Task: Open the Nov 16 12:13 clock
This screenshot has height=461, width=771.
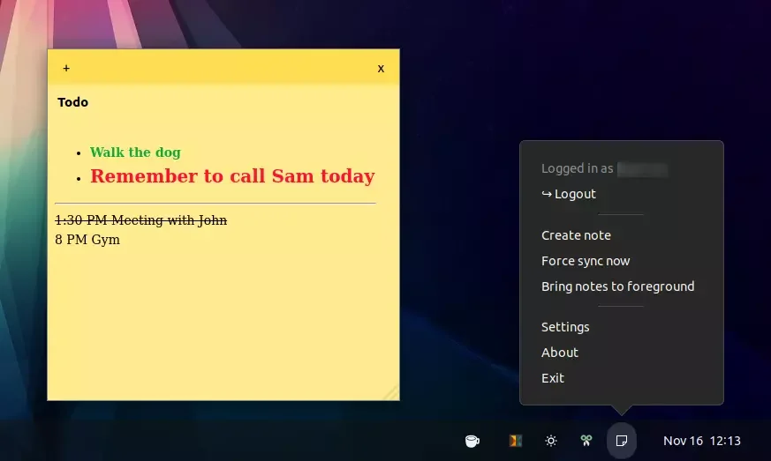Action: [x=701, y=441]
